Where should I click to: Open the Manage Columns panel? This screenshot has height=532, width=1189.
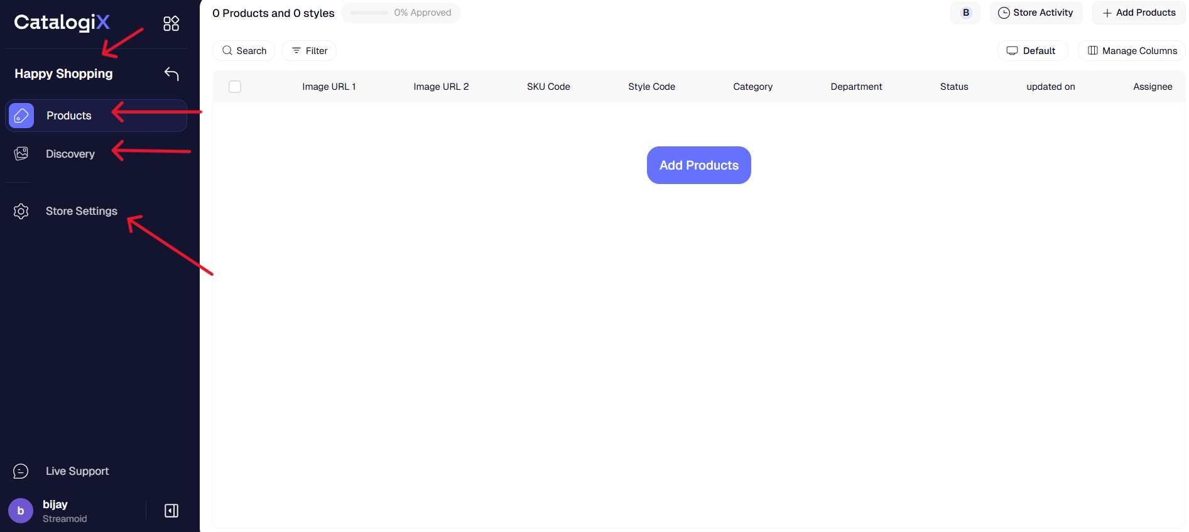(1132, 51)
